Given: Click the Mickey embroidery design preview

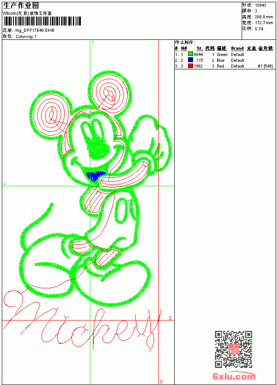Looking at the screenshot, I should (x=88, y=212).
